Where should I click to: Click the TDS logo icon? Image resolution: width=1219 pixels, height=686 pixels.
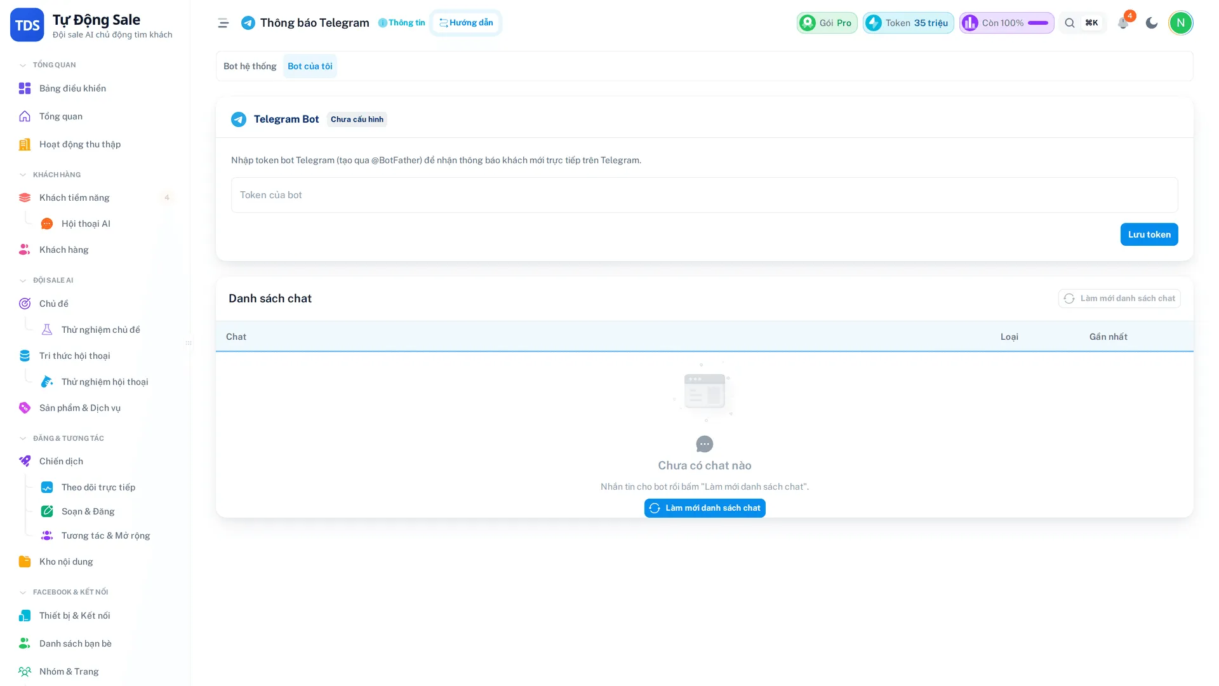click(x=27, y=25)
